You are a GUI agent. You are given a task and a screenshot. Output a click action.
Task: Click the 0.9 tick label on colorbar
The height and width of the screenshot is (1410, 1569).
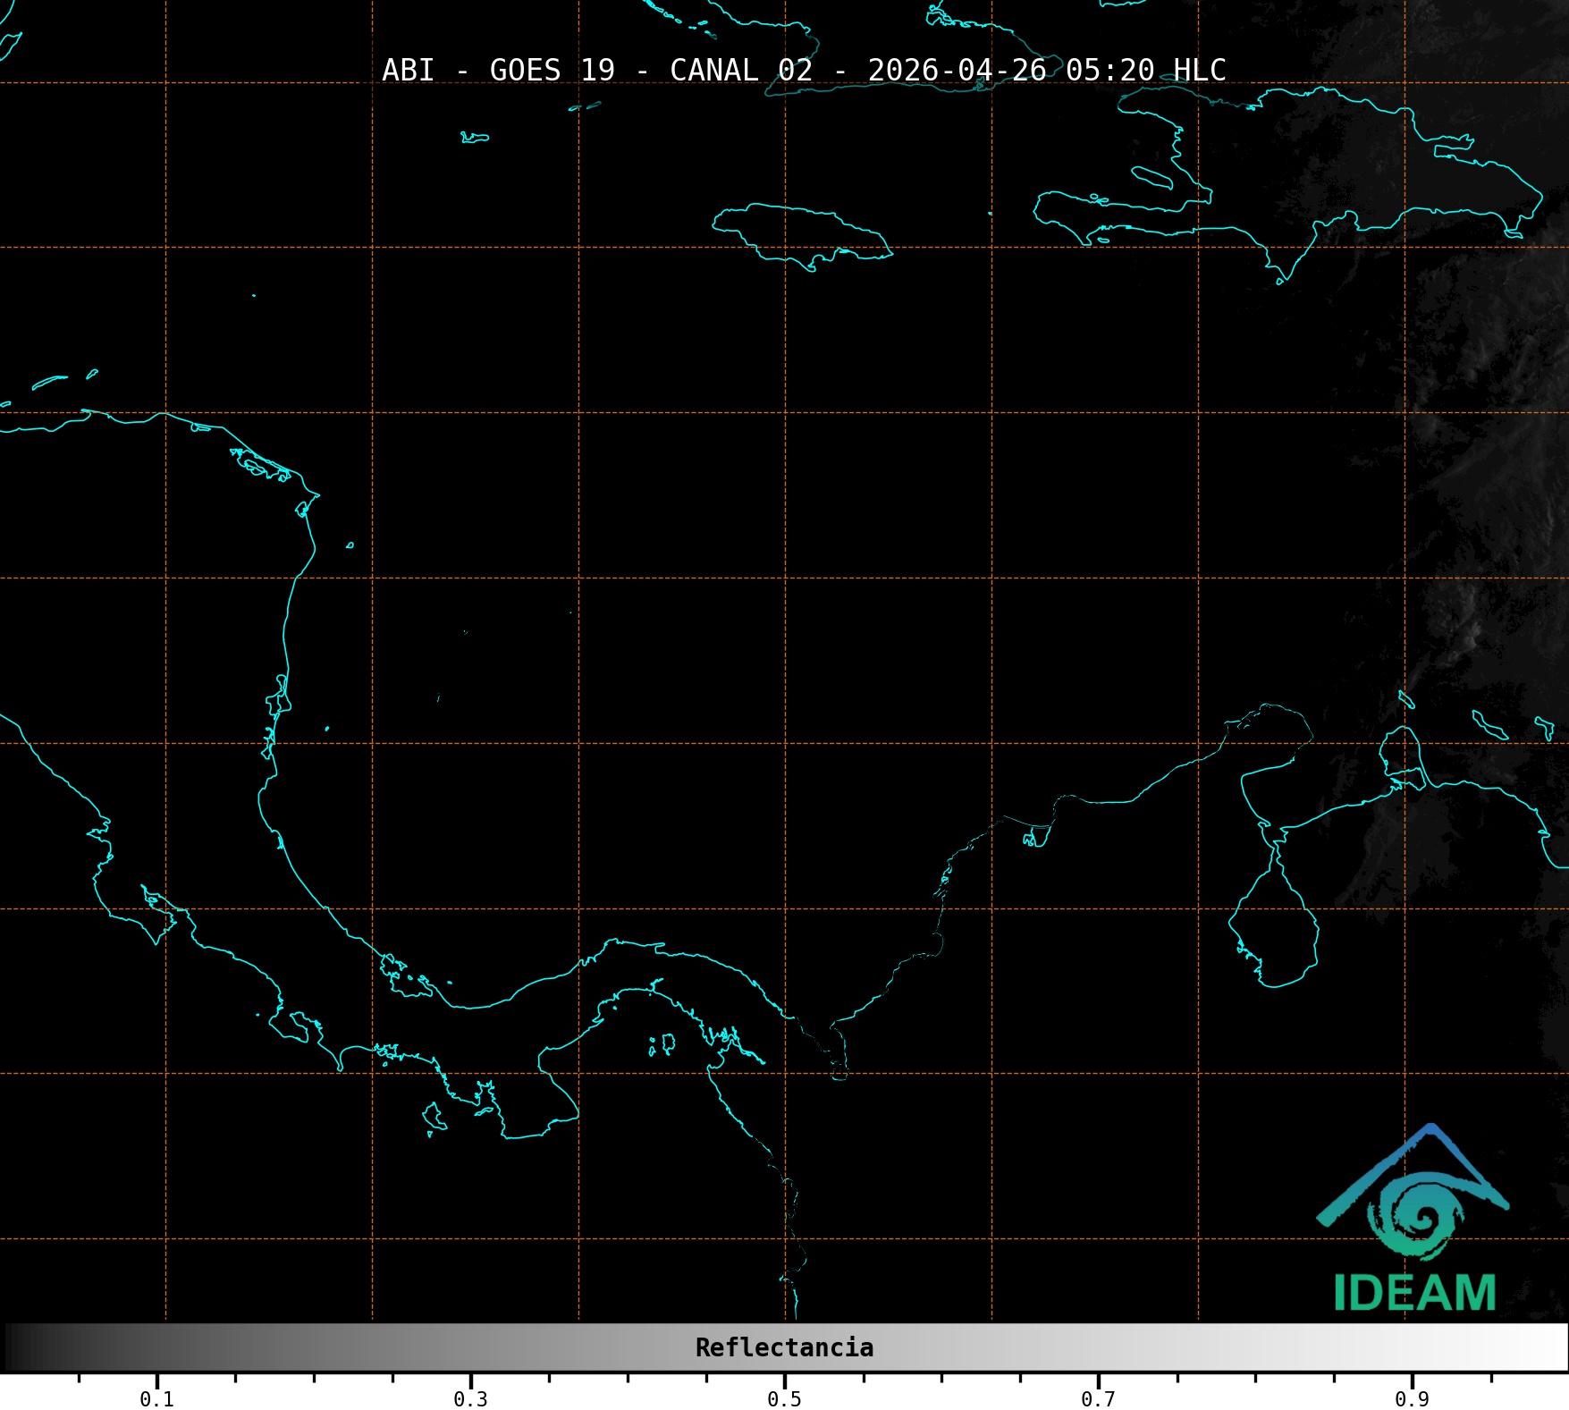point(1412,1399)
